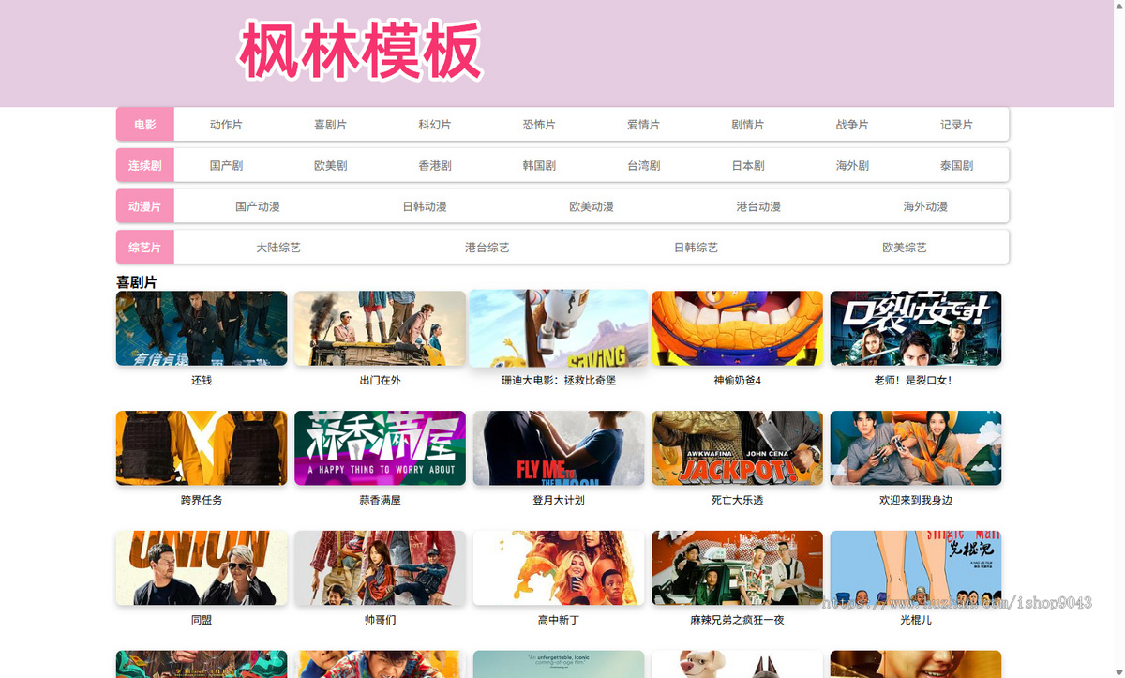Open the 同盟 Union poster

tap(202, 568)
